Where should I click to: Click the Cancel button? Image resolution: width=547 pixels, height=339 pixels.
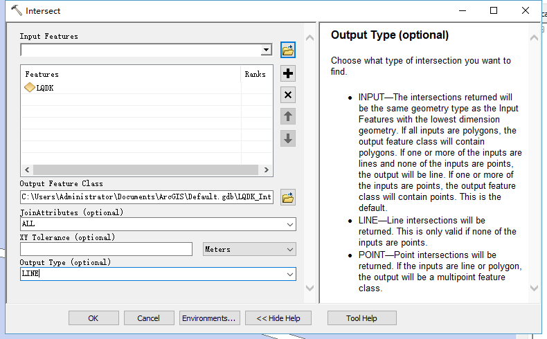click(x=149, y=318)
